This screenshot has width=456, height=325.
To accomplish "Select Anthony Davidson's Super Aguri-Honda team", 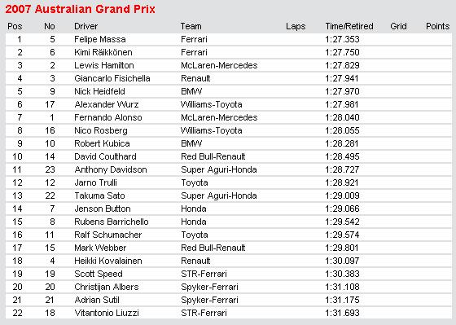I will pos(219,169).
